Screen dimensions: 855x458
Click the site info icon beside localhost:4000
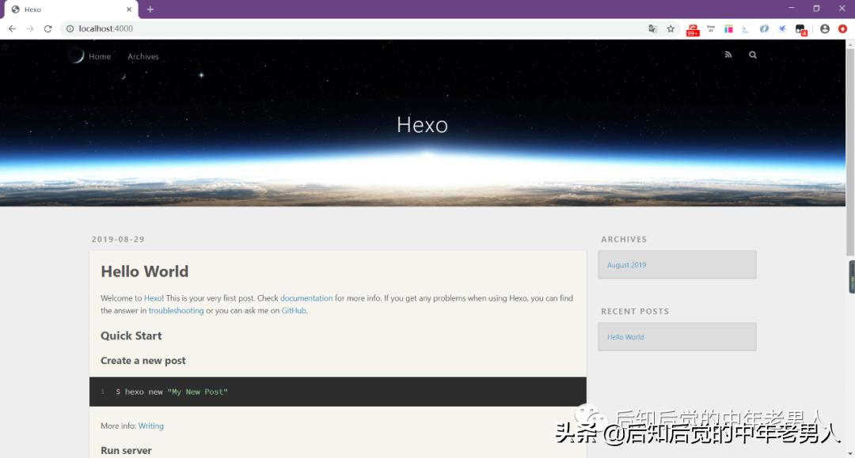(x=70, y=28)
